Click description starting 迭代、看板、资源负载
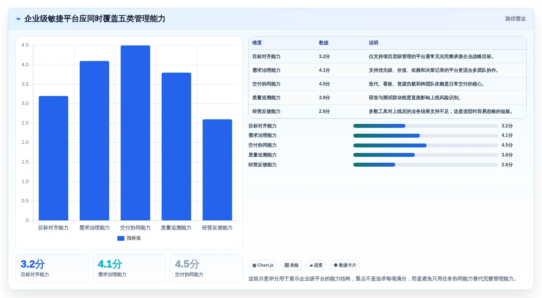This screenshot has width=542, height=298. pyautogui.click(x=427, y=84)
